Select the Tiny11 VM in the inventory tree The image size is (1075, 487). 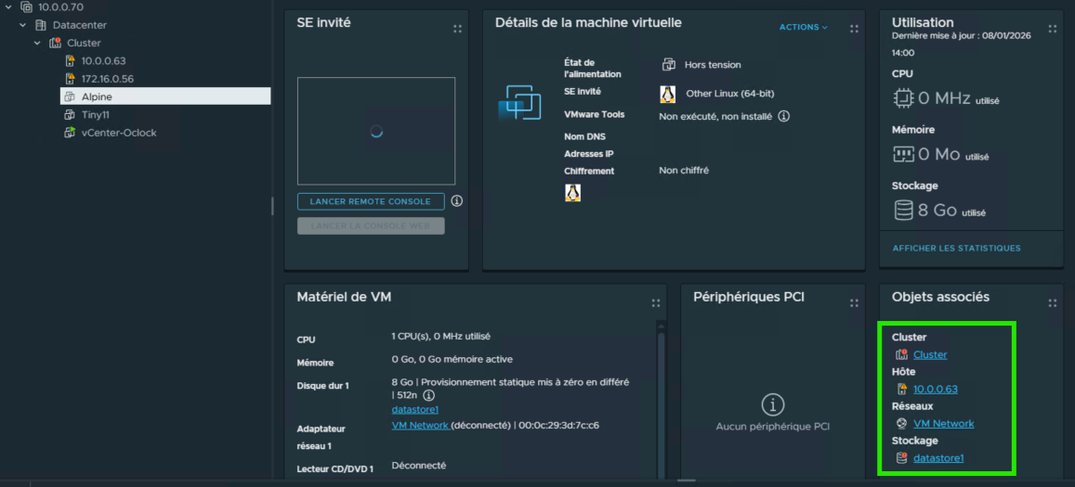point(96,115)
